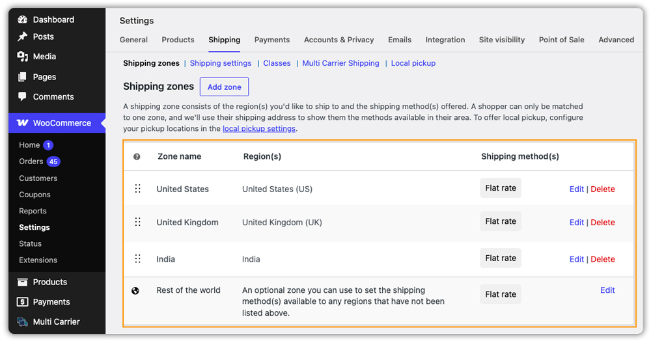The height and width of the screenshot is (343, 651).
Task: Open the Coupons submenu item
Action: pos(35,195)
